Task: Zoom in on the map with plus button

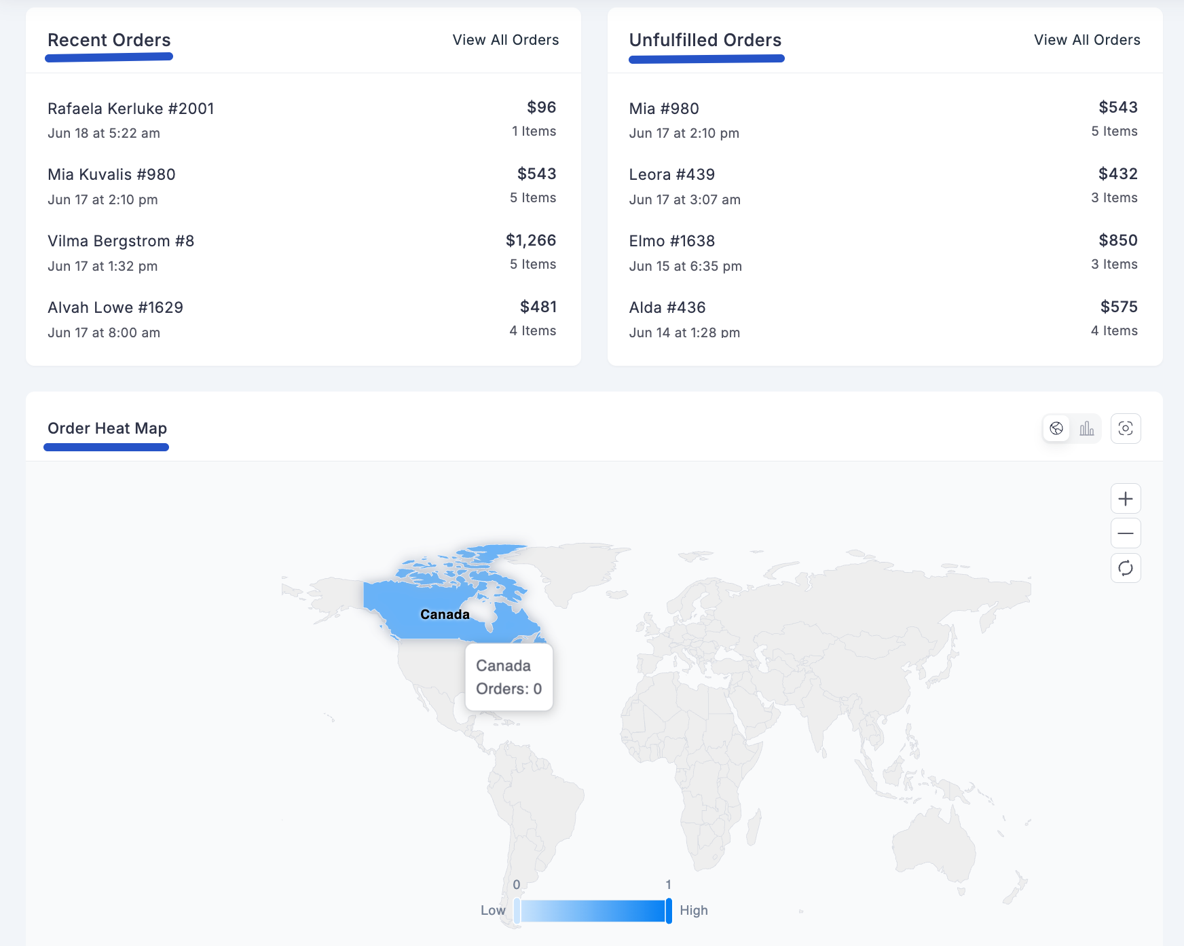Action: [1126, 499]
